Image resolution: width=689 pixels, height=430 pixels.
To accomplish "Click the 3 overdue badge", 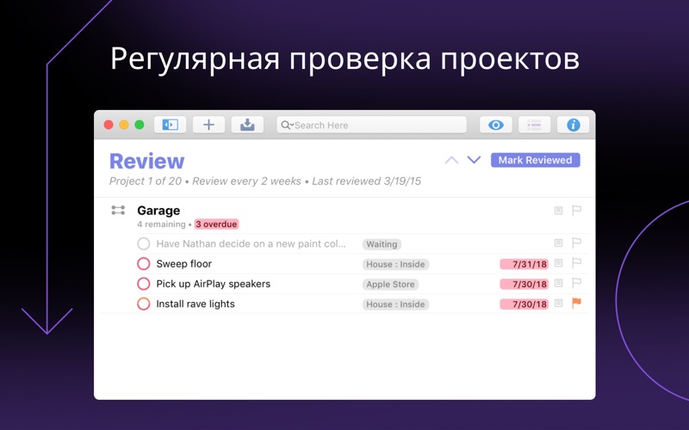I will click(x=217, y=224).
